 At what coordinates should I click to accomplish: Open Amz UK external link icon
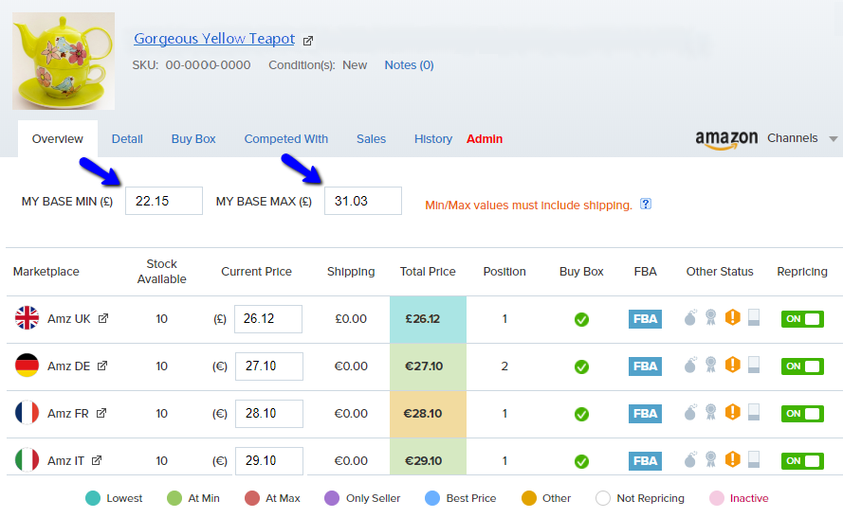(x=103, y=318)
